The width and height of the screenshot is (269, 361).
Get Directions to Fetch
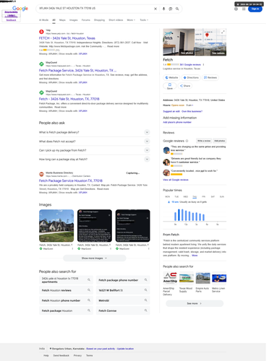tap(191, 77)
